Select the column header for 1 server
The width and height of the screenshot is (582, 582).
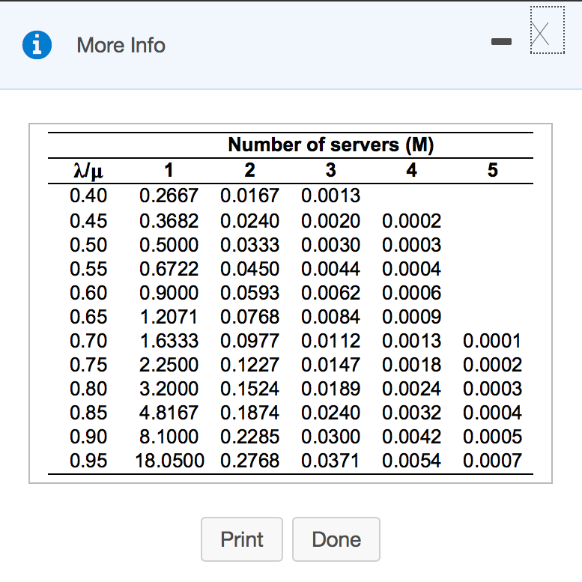(169, 170)
